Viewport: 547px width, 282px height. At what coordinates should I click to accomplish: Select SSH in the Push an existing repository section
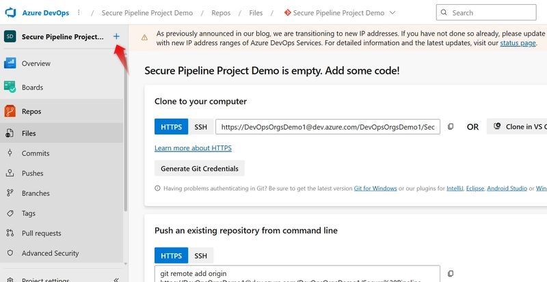click(200, 255)
